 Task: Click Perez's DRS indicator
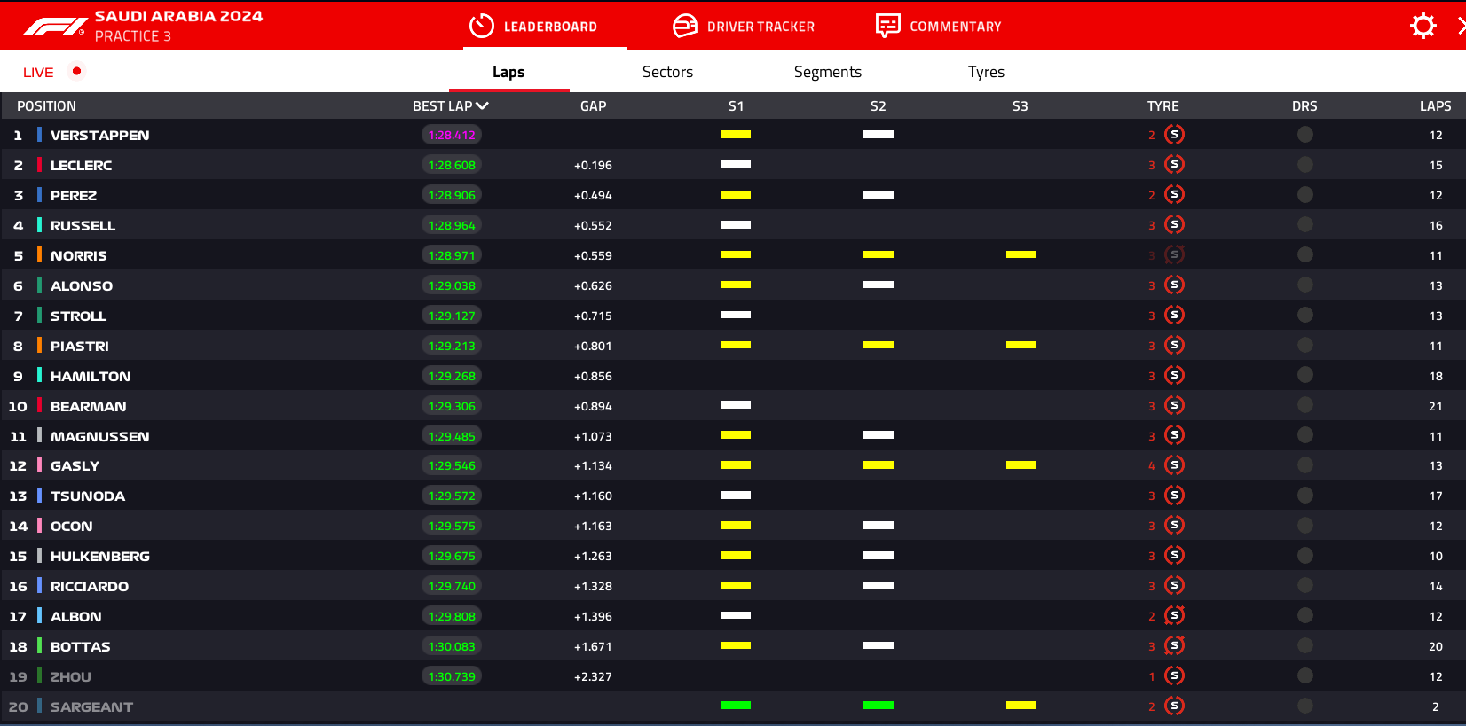click(1304, 195)
